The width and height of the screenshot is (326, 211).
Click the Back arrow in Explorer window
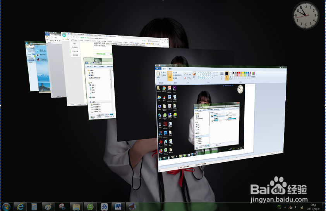(86, 63)
